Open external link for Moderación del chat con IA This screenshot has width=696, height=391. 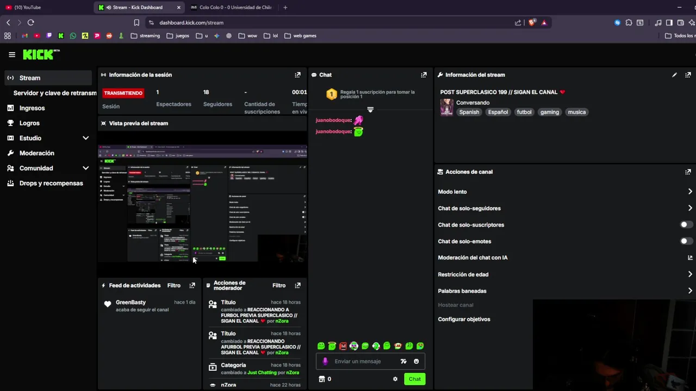690,258
